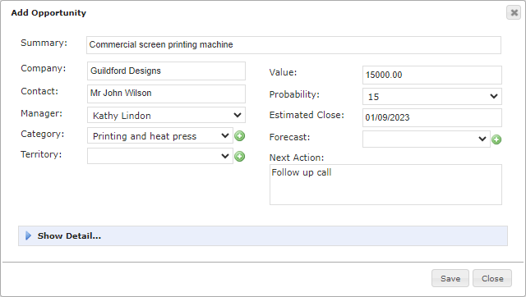This screenshot has width=526, height=297.
Task: Click the Contact label
Action: coord(39,91)
